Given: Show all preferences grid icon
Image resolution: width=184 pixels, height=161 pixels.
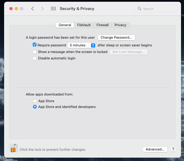Looking at the screenshot, I should tap(53, 9).
